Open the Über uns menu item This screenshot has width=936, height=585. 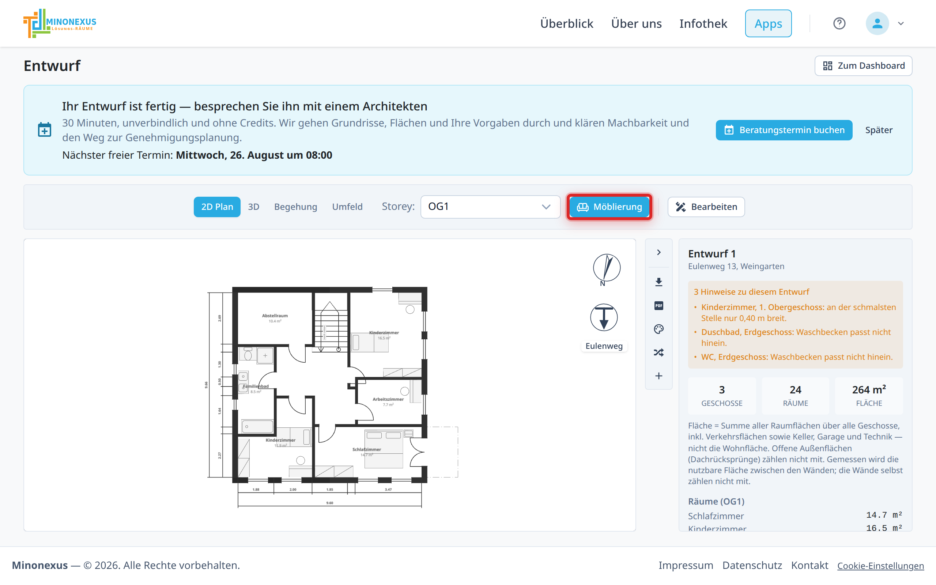pos(636,24)
